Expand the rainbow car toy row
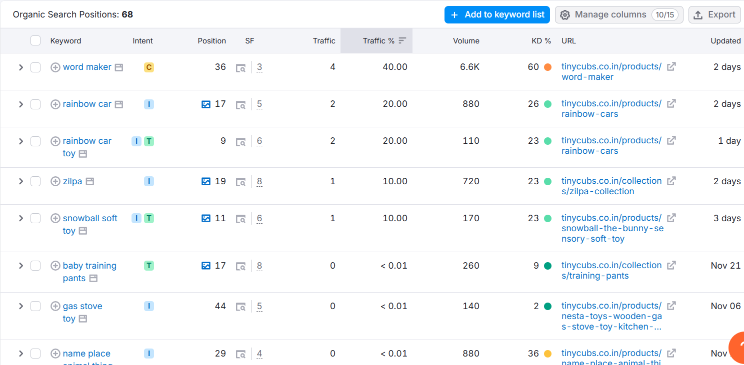744x365 pixels. point(20,141)
